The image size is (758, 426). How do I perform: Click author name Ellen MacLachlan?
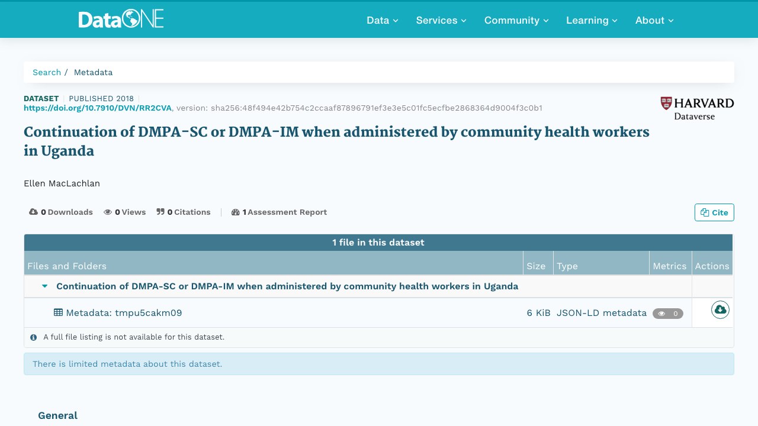coord(62,183)
